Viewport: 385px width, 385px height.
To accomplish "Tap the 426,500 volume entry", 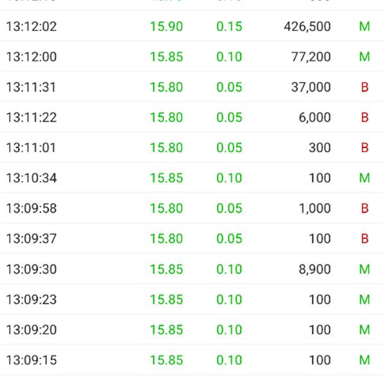I will coord(307,26).
